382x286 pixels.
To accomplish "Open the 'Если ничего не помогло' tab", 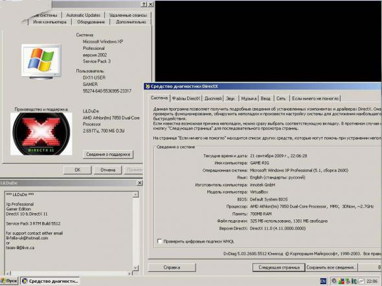I will [x=315, y=98].
